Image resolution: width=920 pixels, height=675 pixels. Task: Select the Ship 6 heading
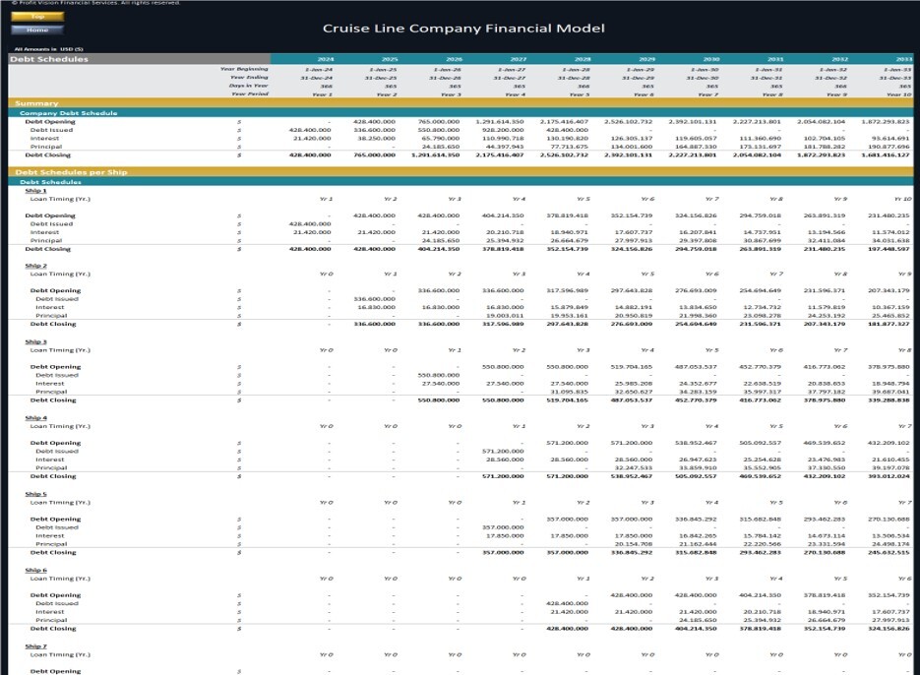(35, 570)
